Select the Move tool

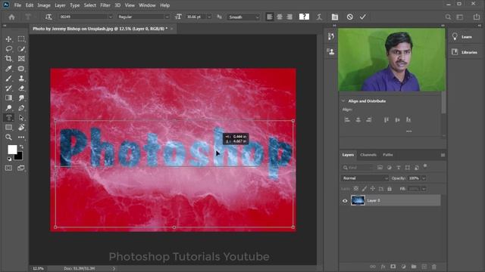[8, 39]
